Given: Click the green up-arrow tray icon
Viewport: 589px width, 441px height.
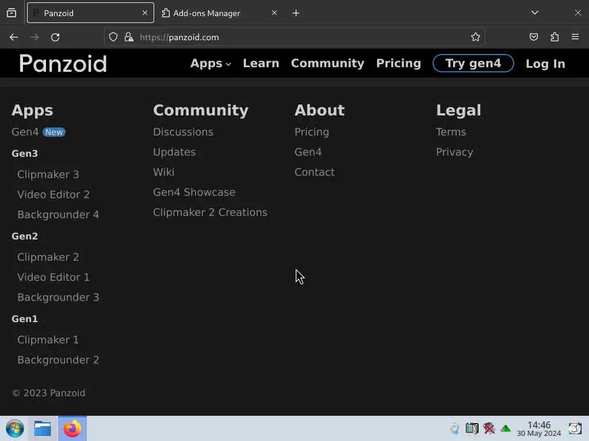Looking at the screenshot, I should 506,428.
